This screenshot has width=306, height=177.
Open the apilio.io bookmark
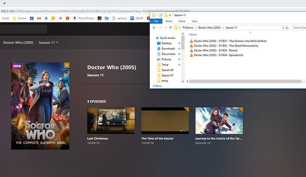(x=120, y=18)
